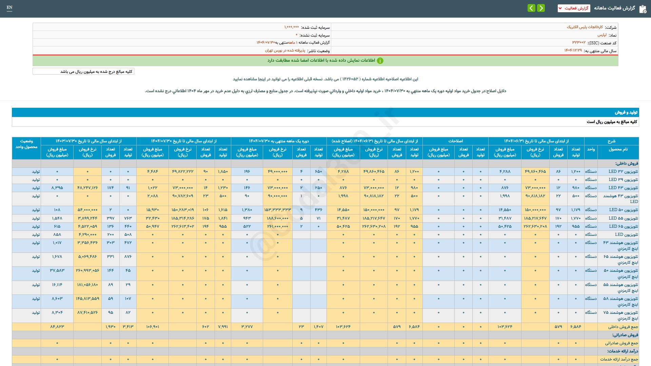Select the جمع فروش داخلی total row
This screenshot has width=651, height=366.
[623, 327]
